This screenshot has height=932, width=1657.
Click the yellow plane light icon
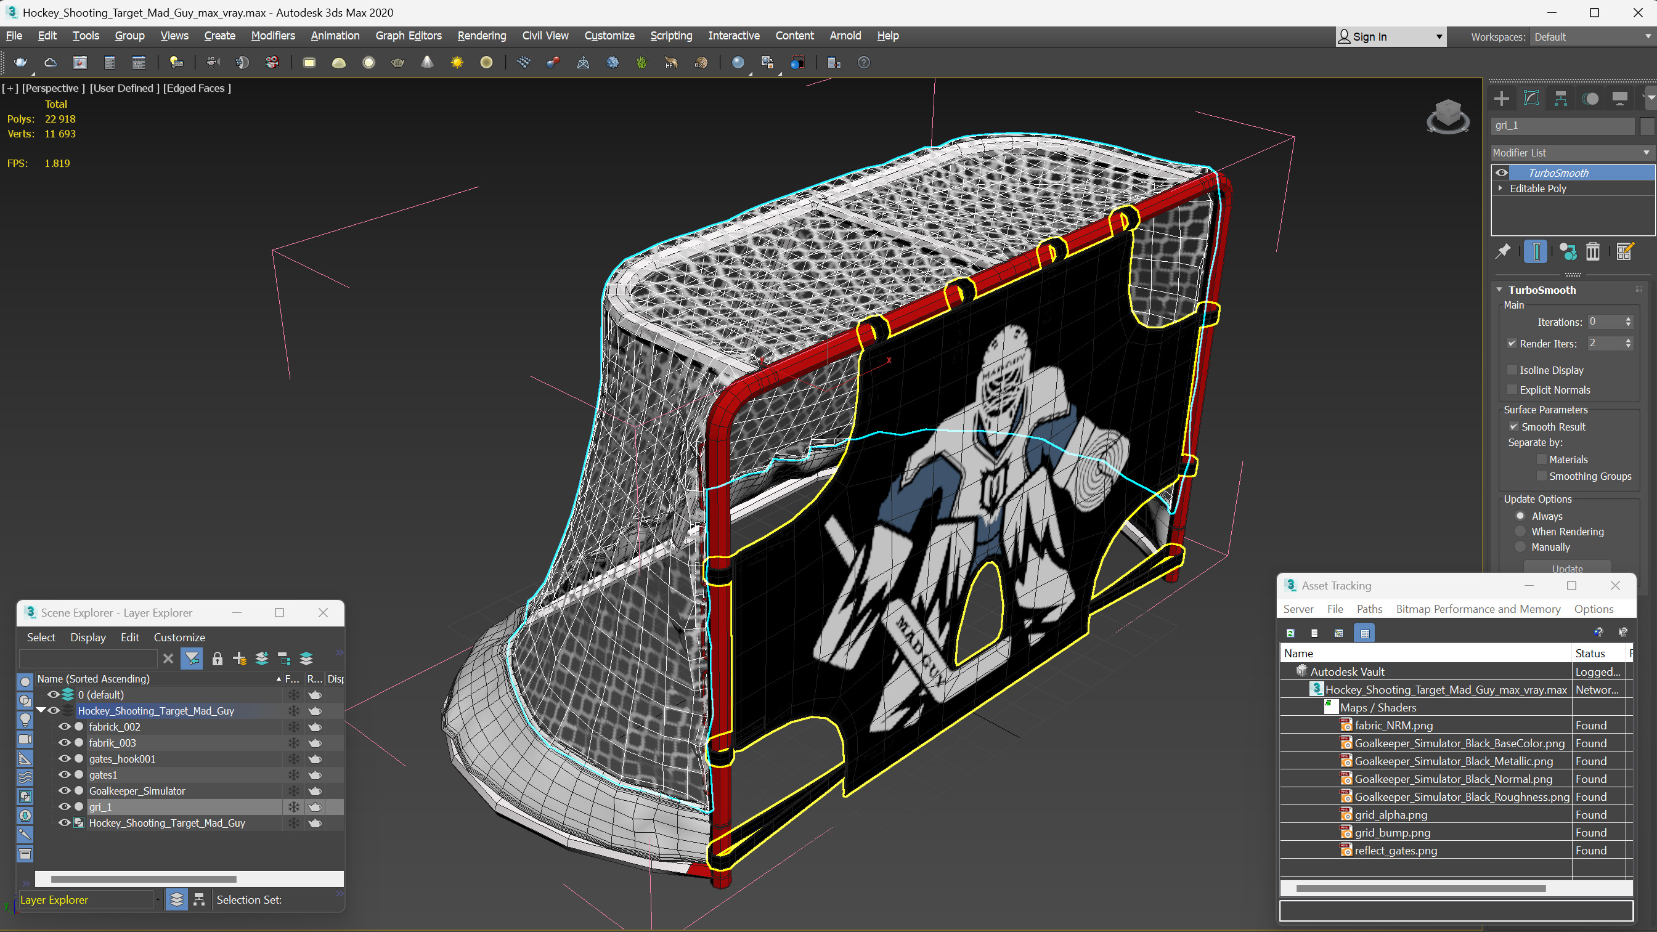tap(309, 62)
